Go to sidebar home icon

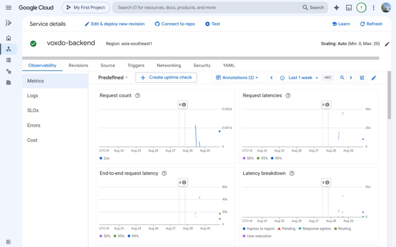click(x=8, y=38)
